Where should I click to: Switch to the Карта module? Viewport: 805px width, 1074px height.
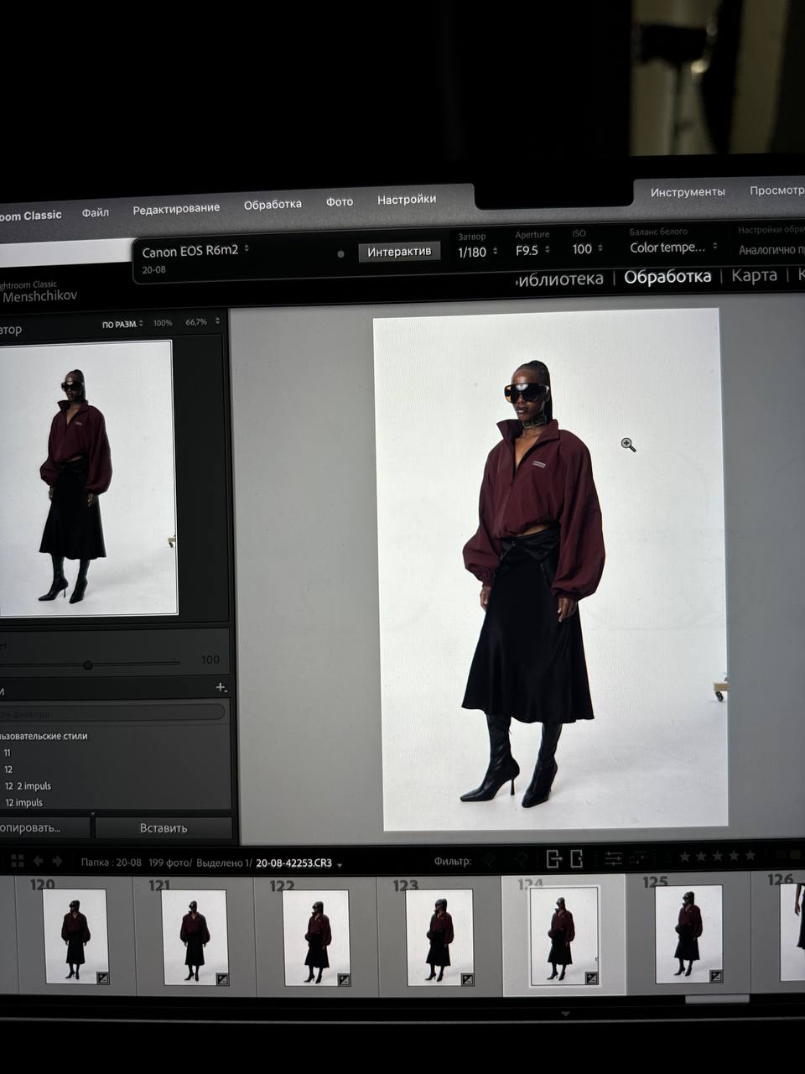point(754,275)
